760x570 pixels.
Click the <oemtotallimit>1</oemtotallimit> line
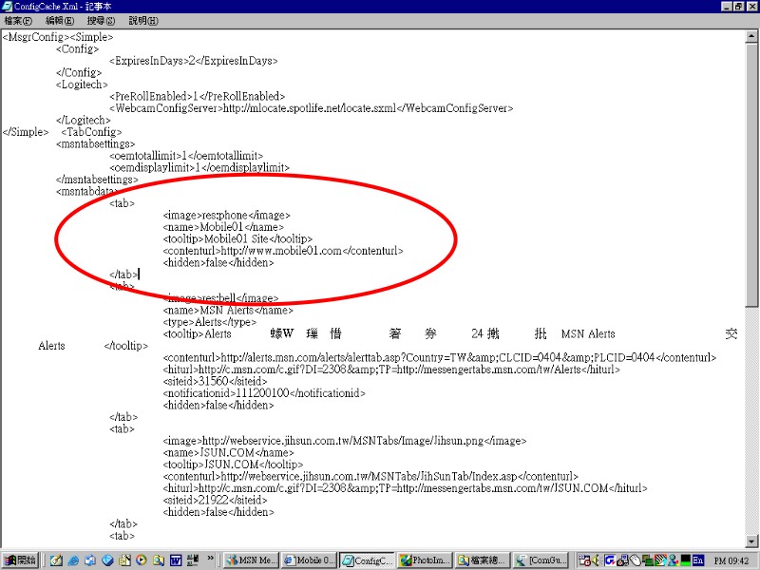click(186, 156)
